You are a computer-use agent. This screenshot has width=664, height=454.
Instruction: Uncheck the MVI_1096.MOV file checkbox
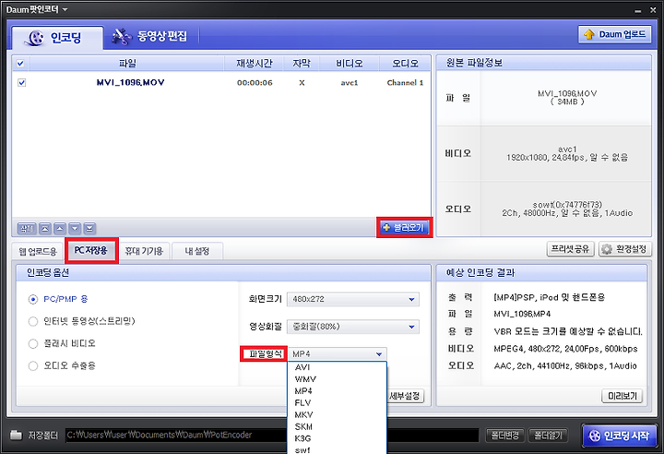coord(21,82)
